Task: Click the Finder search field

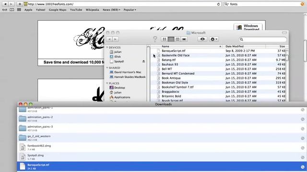Action: click(263, 39)
